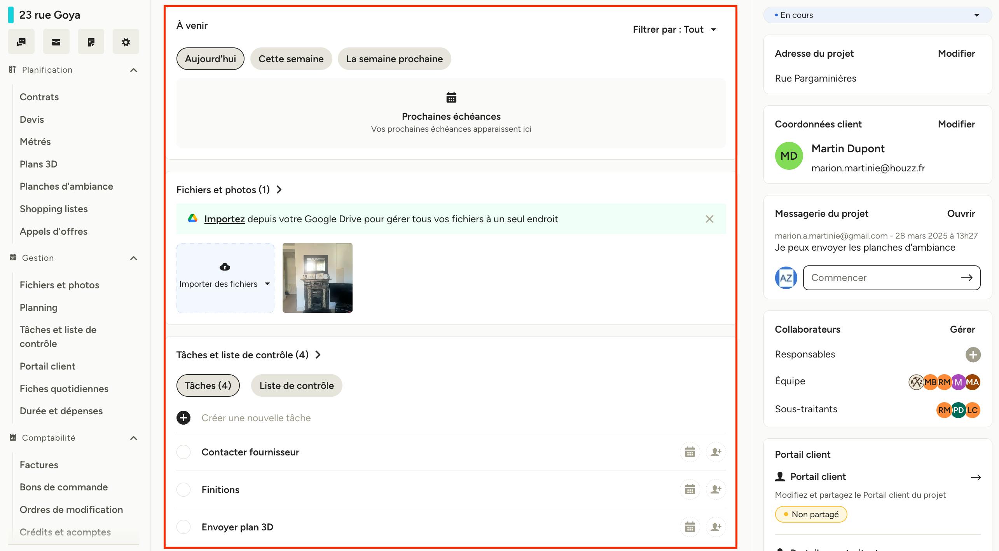
Task: Open the Filtrer par : Tout dropdown
Action: (x=675, y=30)
